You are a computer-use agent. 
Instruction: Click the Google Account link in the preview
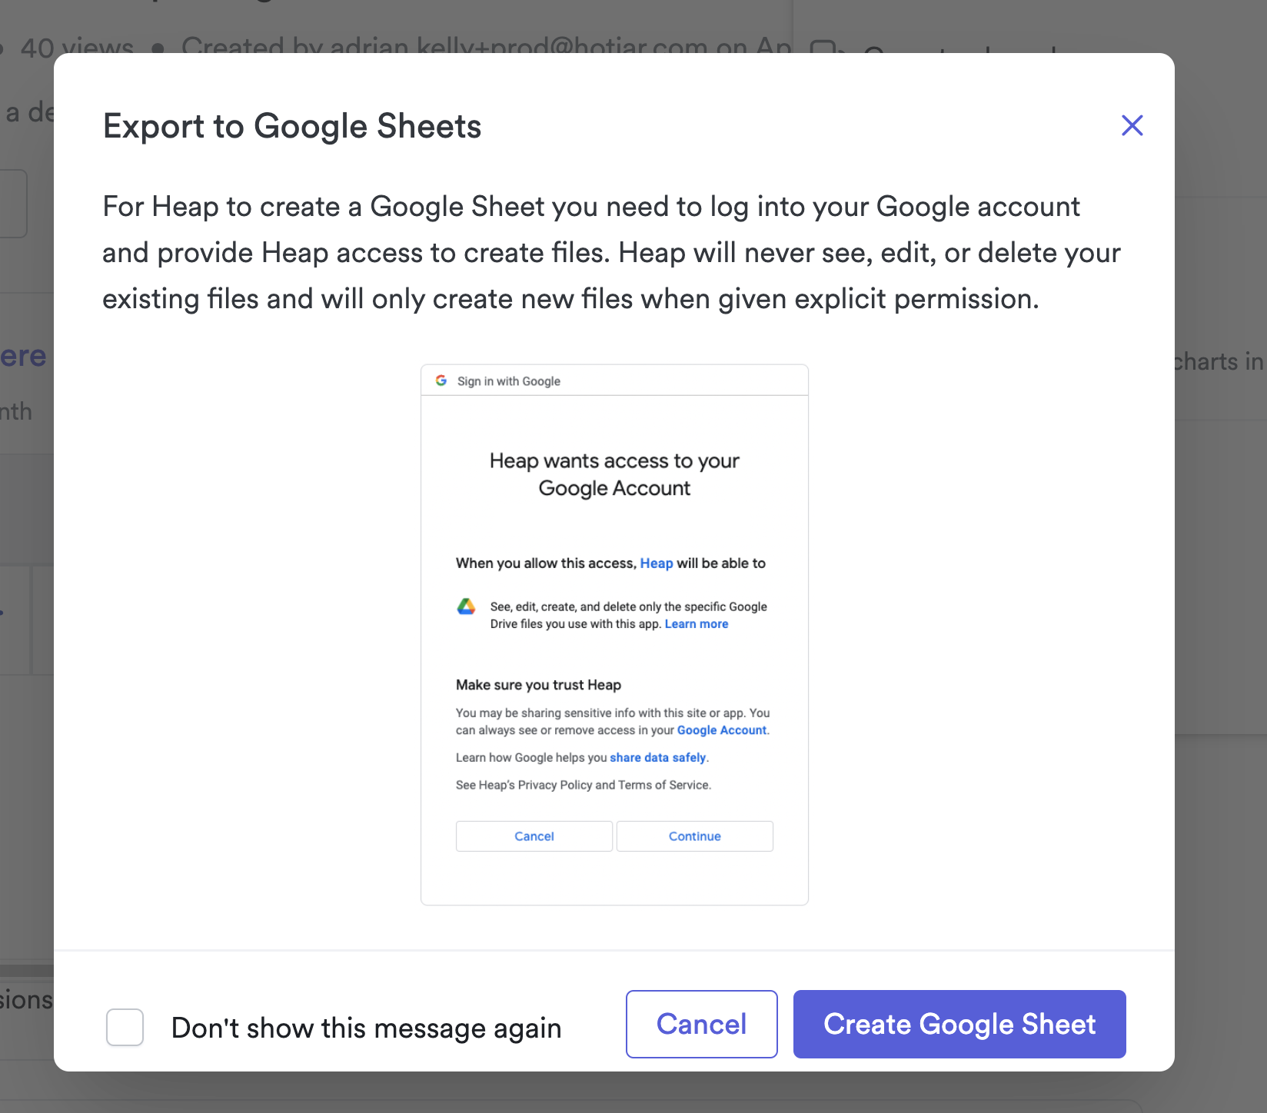pyautogui.click(x=721, y=730)
